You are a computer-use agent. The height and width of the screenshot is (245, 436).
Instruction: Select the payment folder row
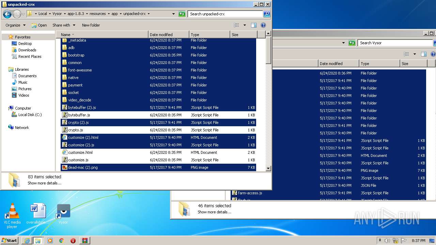pyautogui.click(x=158, y=85)
